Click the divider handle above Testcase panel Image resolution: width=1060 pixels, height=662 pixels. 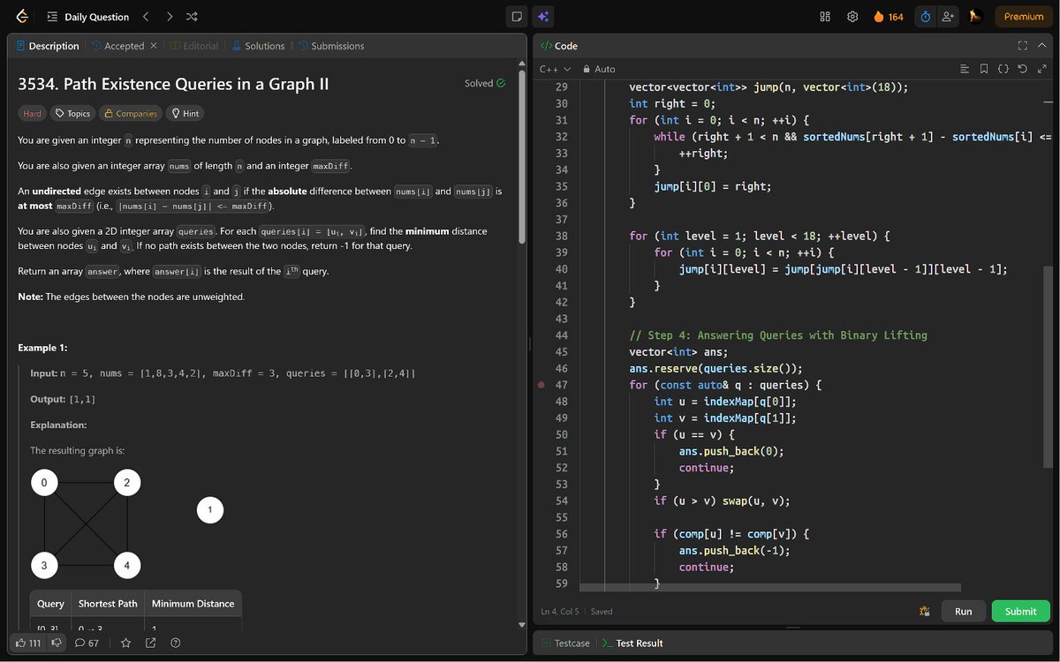(x=793, y=628)
